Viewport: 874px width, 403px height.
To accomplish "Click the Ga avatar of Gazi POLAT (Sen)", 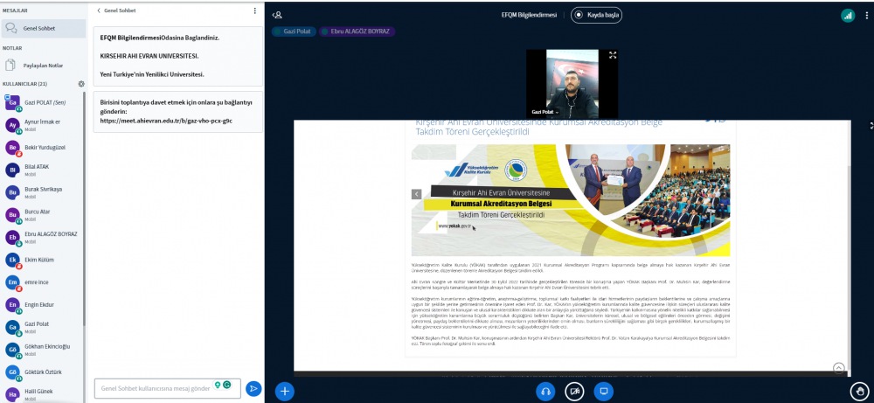I will click(x=12, y=102).
